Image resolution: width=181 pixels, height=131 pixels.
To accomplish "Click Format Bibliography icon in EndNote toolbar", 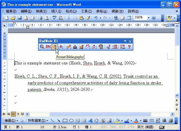I will pos(55,47).
